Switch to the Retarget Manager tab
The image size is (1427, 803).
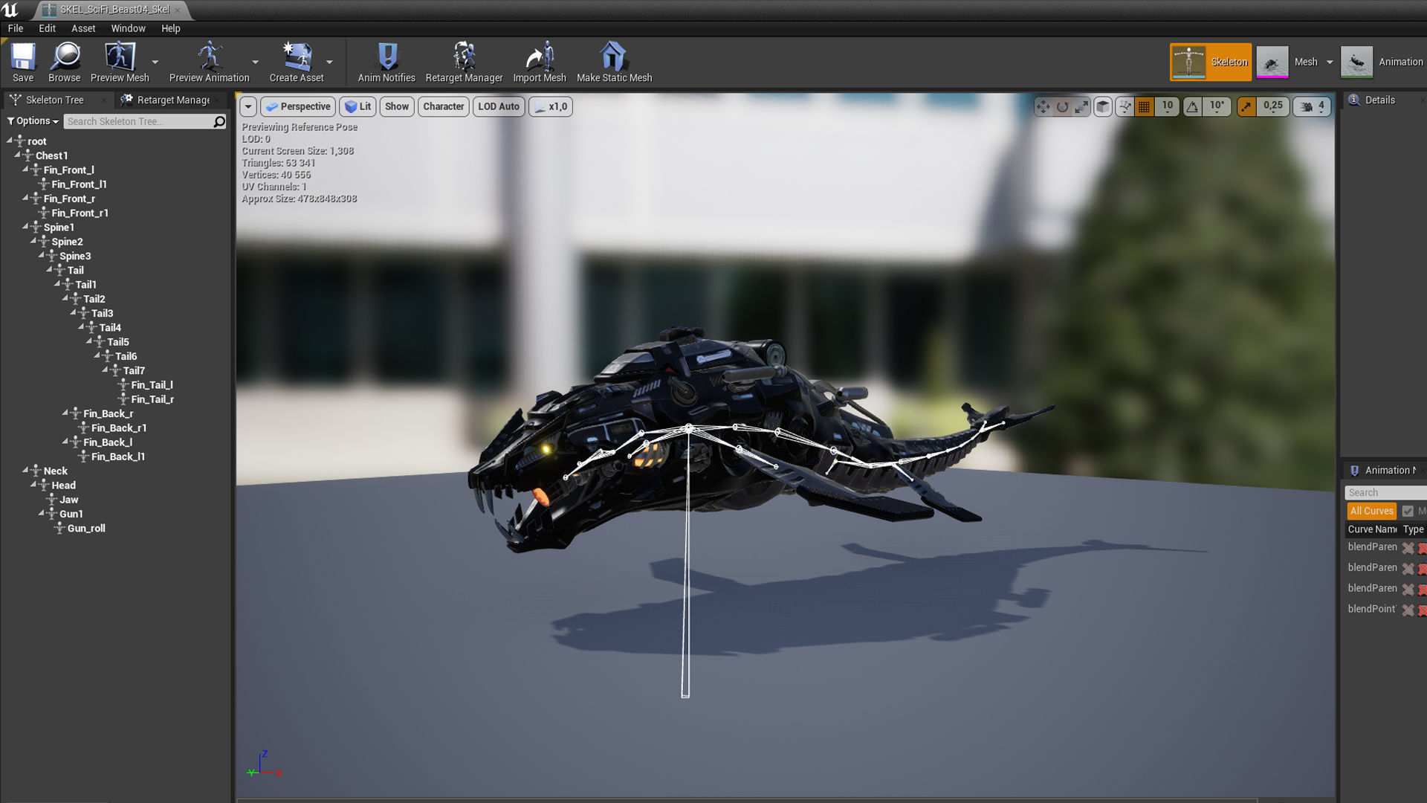pos(172,100)
